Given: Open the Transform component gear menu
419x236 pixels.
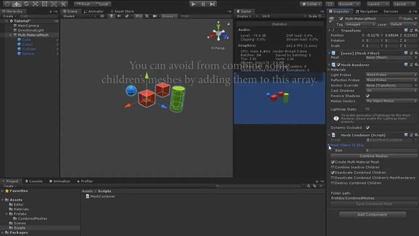Looking at the screenshot, I should point(416,30).
